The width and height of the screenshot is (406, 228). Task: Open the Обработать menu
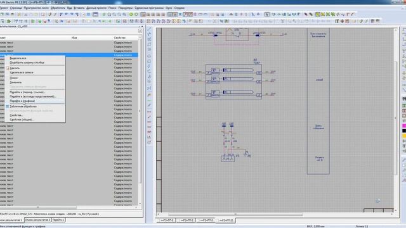point(58,8)
